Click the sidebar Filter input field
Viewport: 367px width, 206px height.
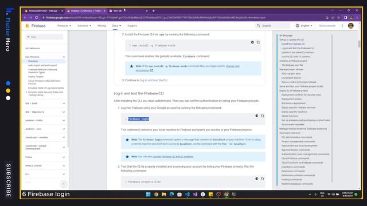pyautogui.click(x=44, y=37)
